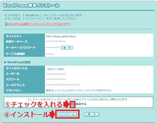Open the WordPress簡単インストール マニュアル link
Screen dimensions: 157x123
pyautogui.click(x=39, y=24)
